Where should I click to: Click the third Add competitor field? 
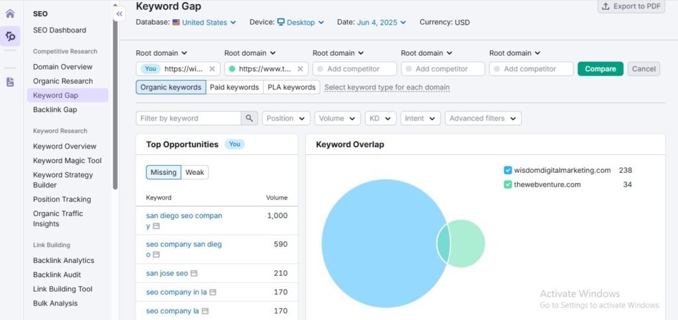pos(531,69)
